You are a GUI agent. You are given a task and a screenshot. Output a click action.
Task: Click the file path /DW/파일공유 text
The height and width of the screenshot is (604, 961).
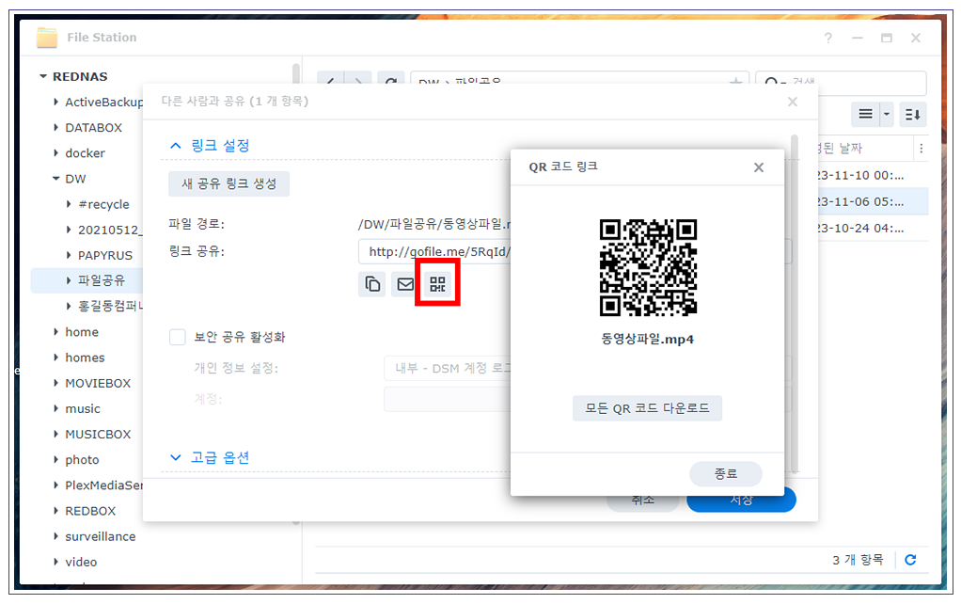click(x=434, y=225)
